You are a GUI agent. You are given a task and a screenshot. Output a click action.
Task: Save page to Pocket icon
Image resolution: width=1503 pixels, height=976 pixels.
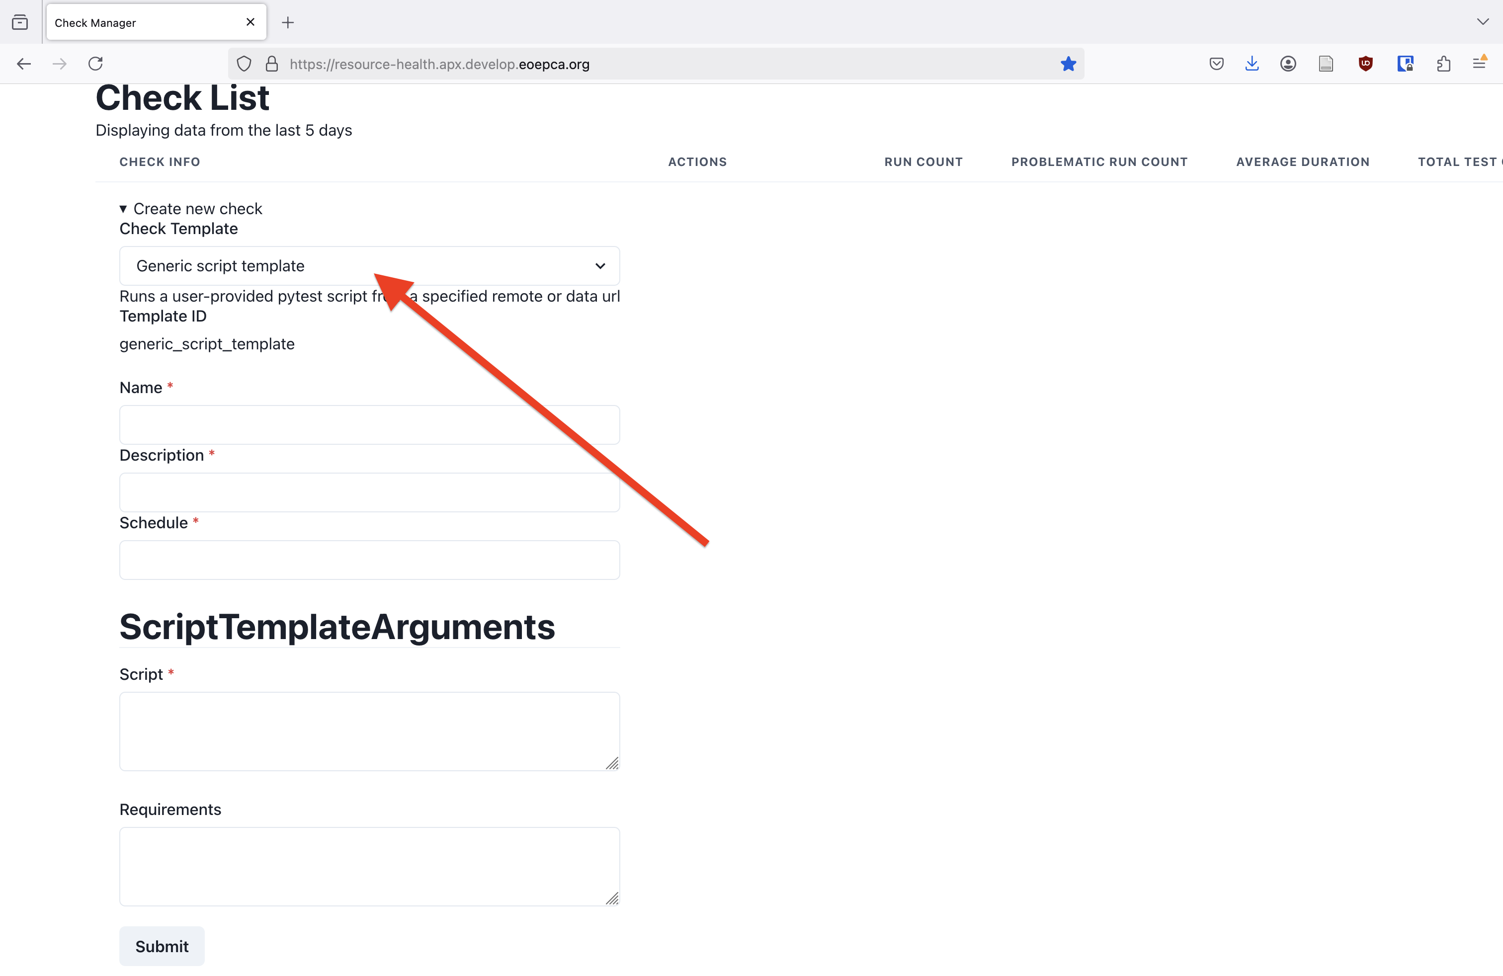pyautogui.click(x=1216, y=64)
